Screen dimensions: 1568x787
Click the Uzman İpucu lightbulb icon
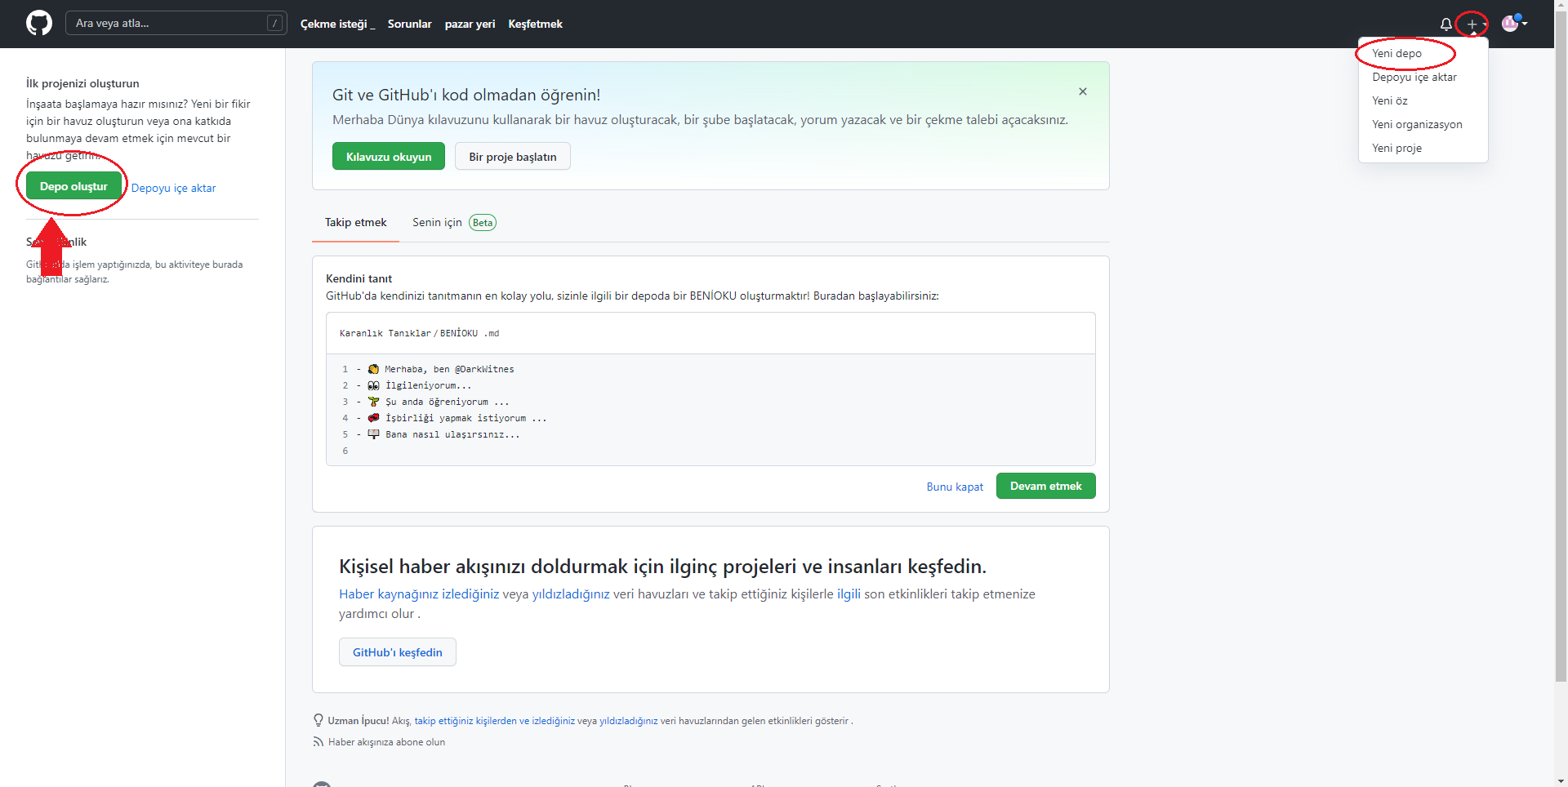pos(318,720)
